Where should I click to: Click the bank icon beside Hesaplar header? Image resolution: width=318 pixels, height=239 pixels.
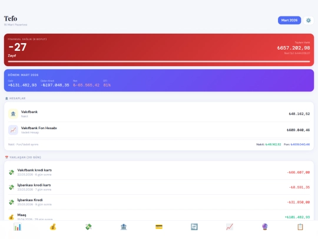6,99
